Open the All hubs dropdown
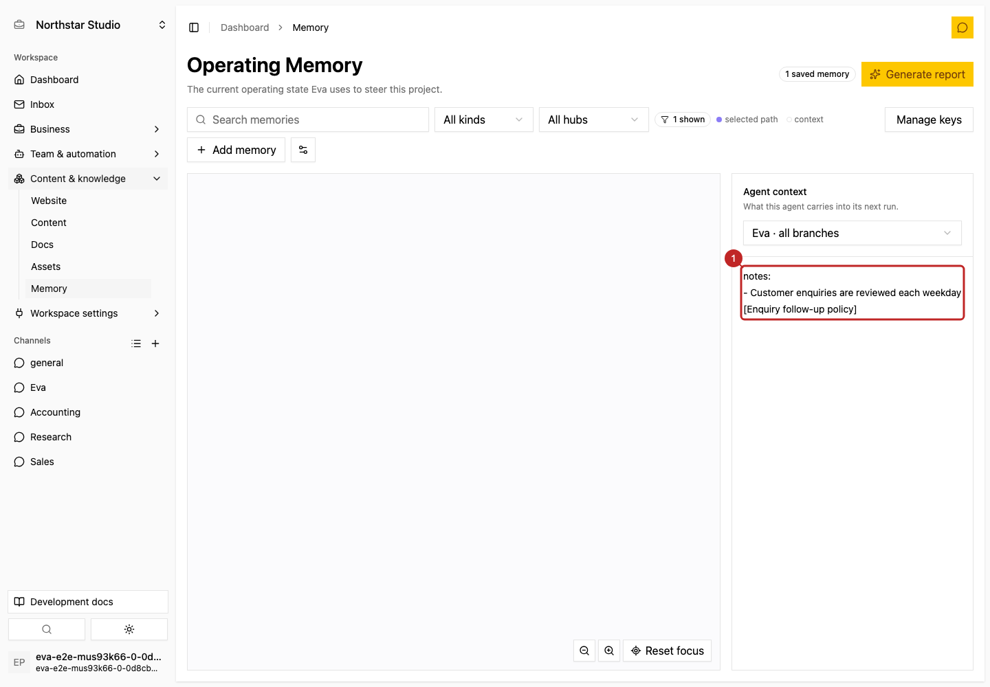Screen dimensions: 990x687 pyautogui.click(x=594, y=120)
